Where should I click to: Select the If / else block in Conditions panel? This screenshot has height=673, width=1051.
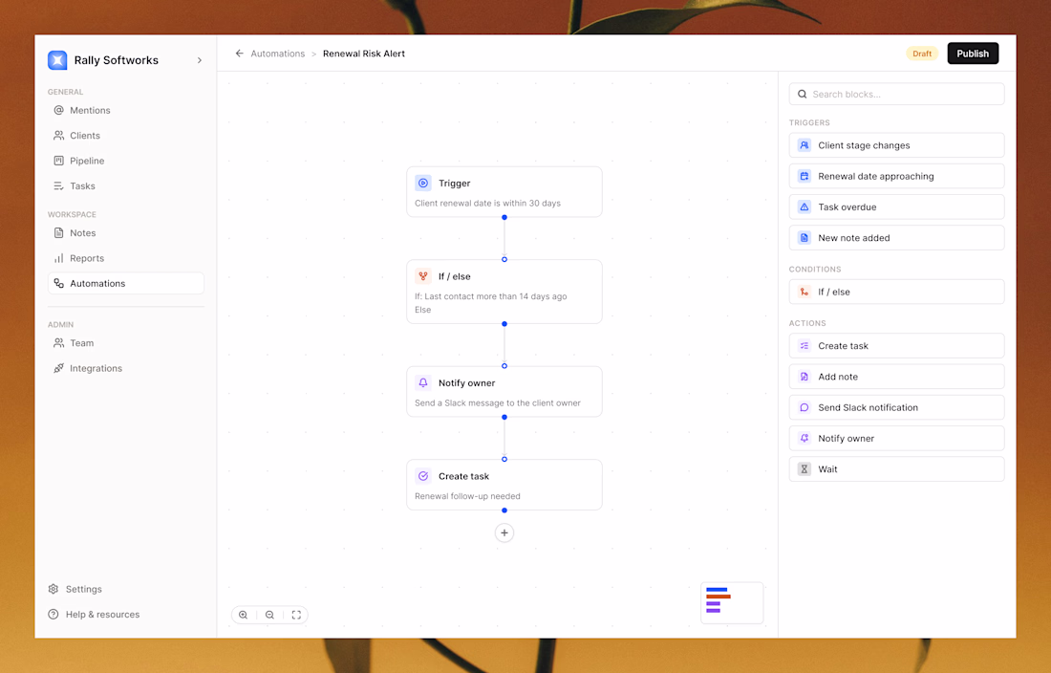(897, 293)
